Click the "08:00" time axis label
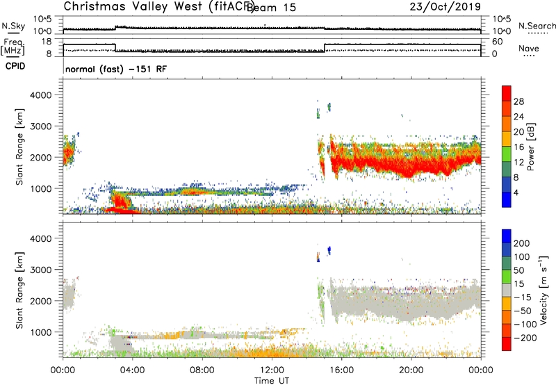This screenshot has width=556, height=385. [202, 370]
